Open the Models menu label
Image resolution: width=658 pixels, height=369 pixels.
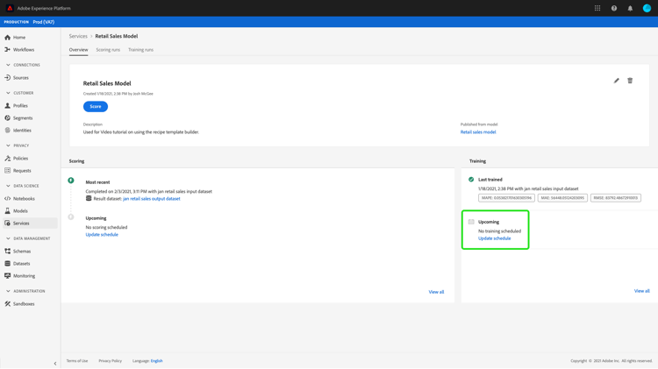tap(20, 211)
